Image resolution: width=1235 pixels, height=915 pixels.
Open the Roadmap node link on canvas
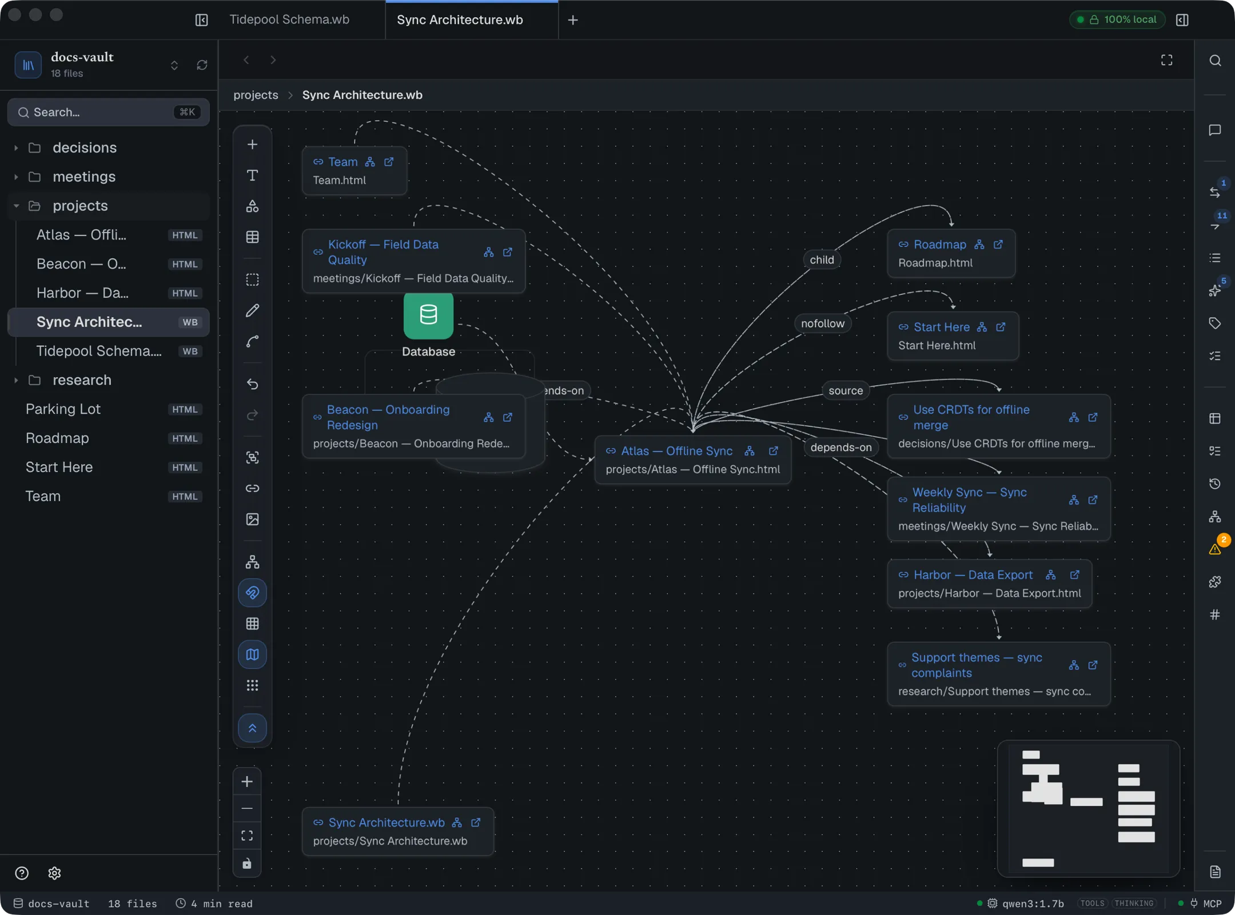coord(940,245)
